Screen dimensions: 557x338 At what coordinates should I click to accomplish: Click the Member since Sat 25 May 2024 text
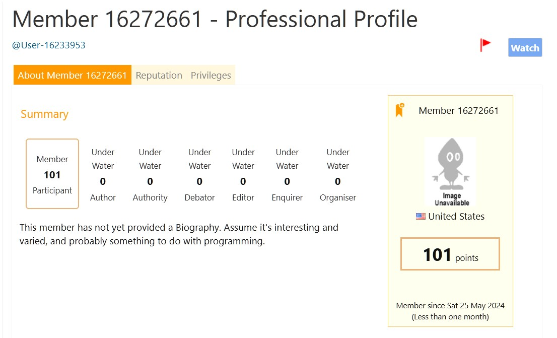(450, 306)
